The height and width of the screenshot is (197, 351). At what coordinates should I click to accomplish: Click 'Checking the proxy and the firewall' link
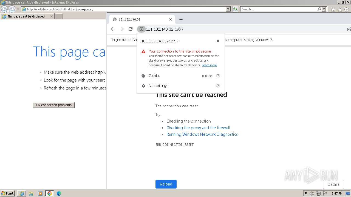(x=198, y=128)
